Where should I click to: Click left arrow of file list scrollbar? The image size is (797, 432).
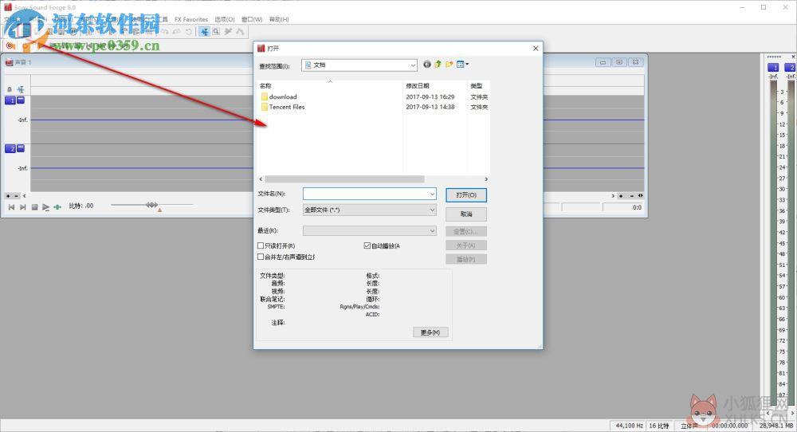pyautogui.click(x=261, y=179)
